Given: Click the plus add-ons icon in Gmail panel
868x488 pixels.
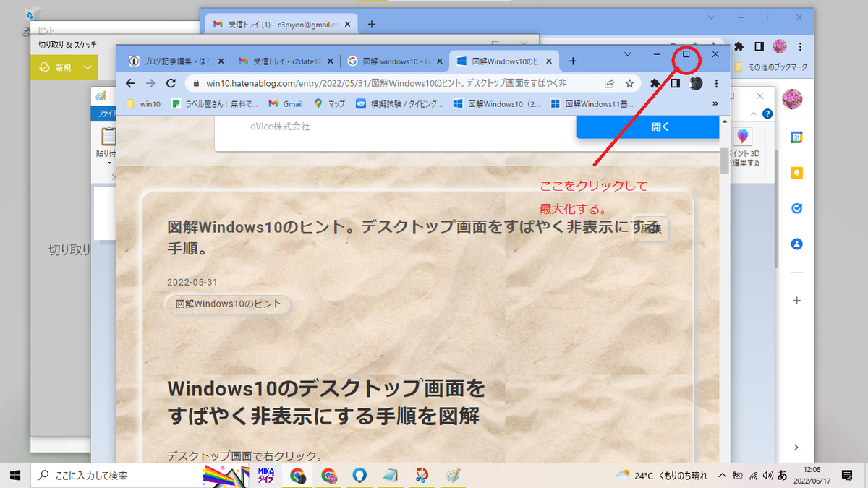Looking at the screenshot, I should click(x=796, y=300).
